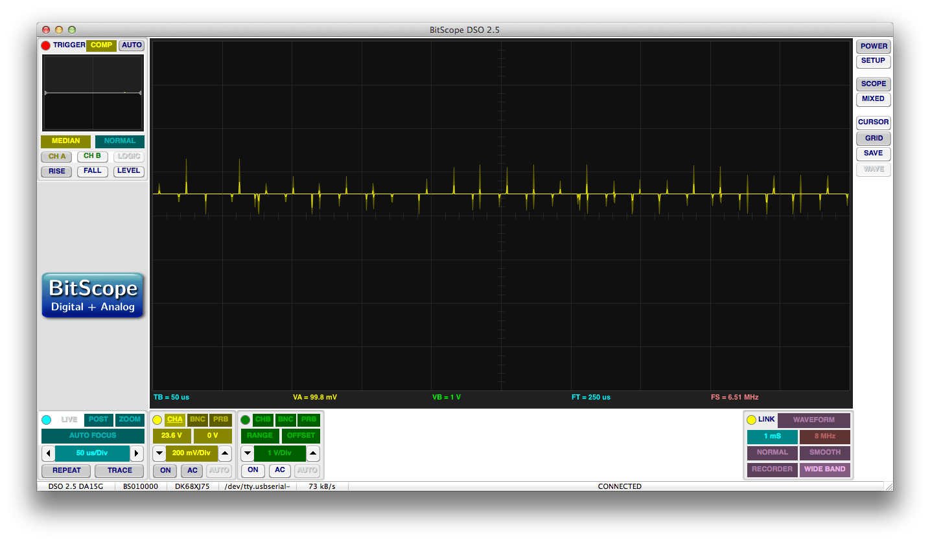This screenshot has width=930, height=542.
Task: Step up Channel A volts per division
Action: click(x=224, y=453)
